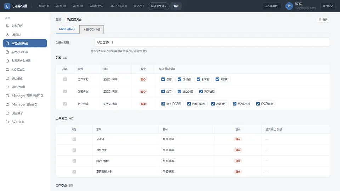Click the 관리자 profile avatar circle
This screenshot has width=340, height=191.
tap(289, 6)
